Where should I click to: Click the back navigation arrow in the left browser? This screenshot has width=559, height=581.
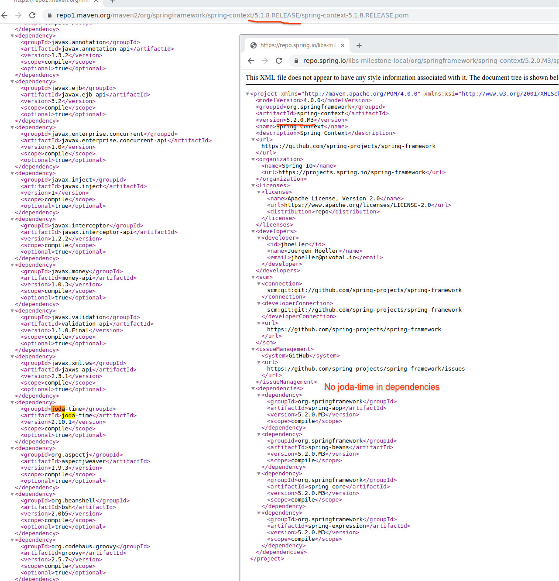point(4,15)
